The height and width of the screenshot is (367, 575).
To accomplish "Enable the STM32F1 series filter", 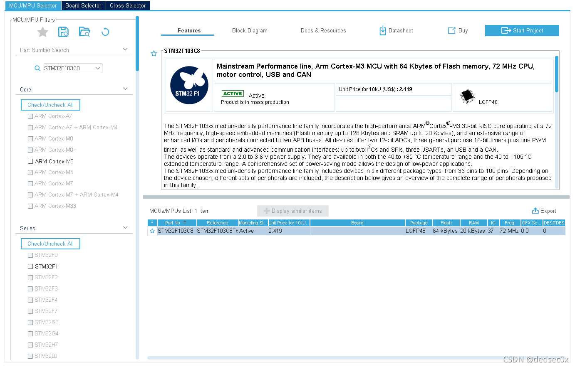I will [30, 266].
